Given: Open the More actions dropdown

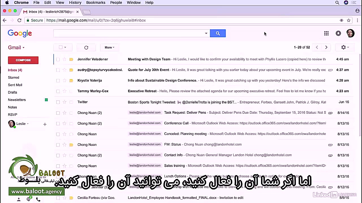Looking at the screenshot, I should click(109, 47).
